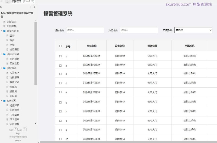Click the page icon beside 园区监控
This screenshot has height=143, width=217.
point(7,63)
